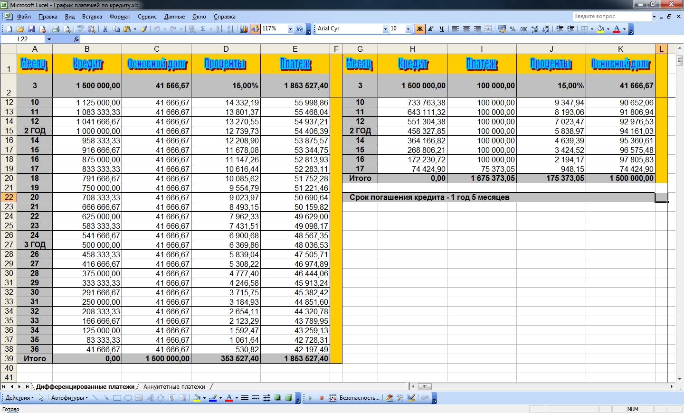Image resolution: width=684 pixels, height=413 pixels.
Task: Toggle bold (Ж) formatting
Action: click(x=419, y=29)
